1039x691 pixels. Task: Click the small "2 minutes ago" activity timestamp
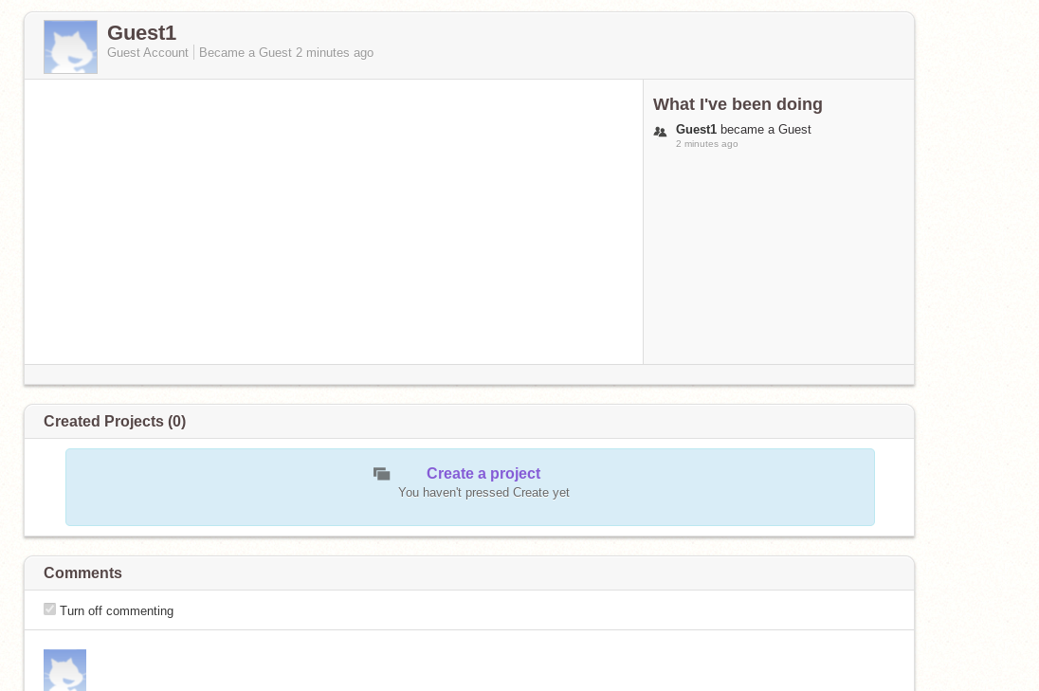click(706, 144)
